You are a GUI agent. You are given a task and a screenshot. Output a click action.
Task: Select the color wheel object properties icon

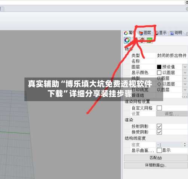[x=127, y=40]
